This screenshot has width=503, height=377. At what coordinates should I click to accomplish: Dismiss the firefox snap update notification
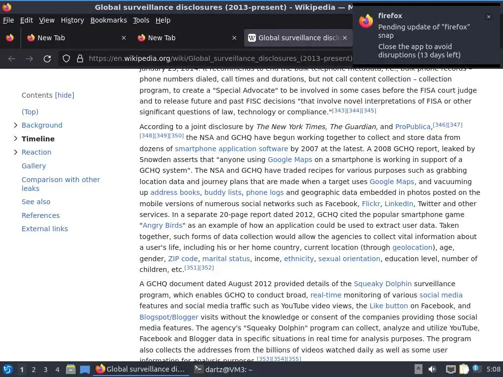tap(489, 17)
